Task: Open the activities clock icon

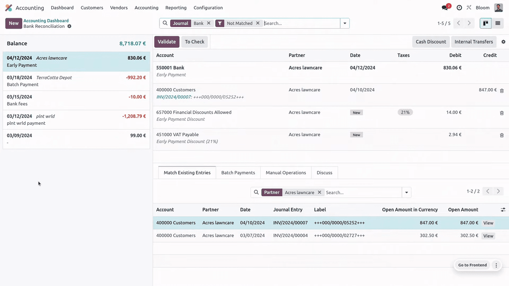Action: coord(459,8)
